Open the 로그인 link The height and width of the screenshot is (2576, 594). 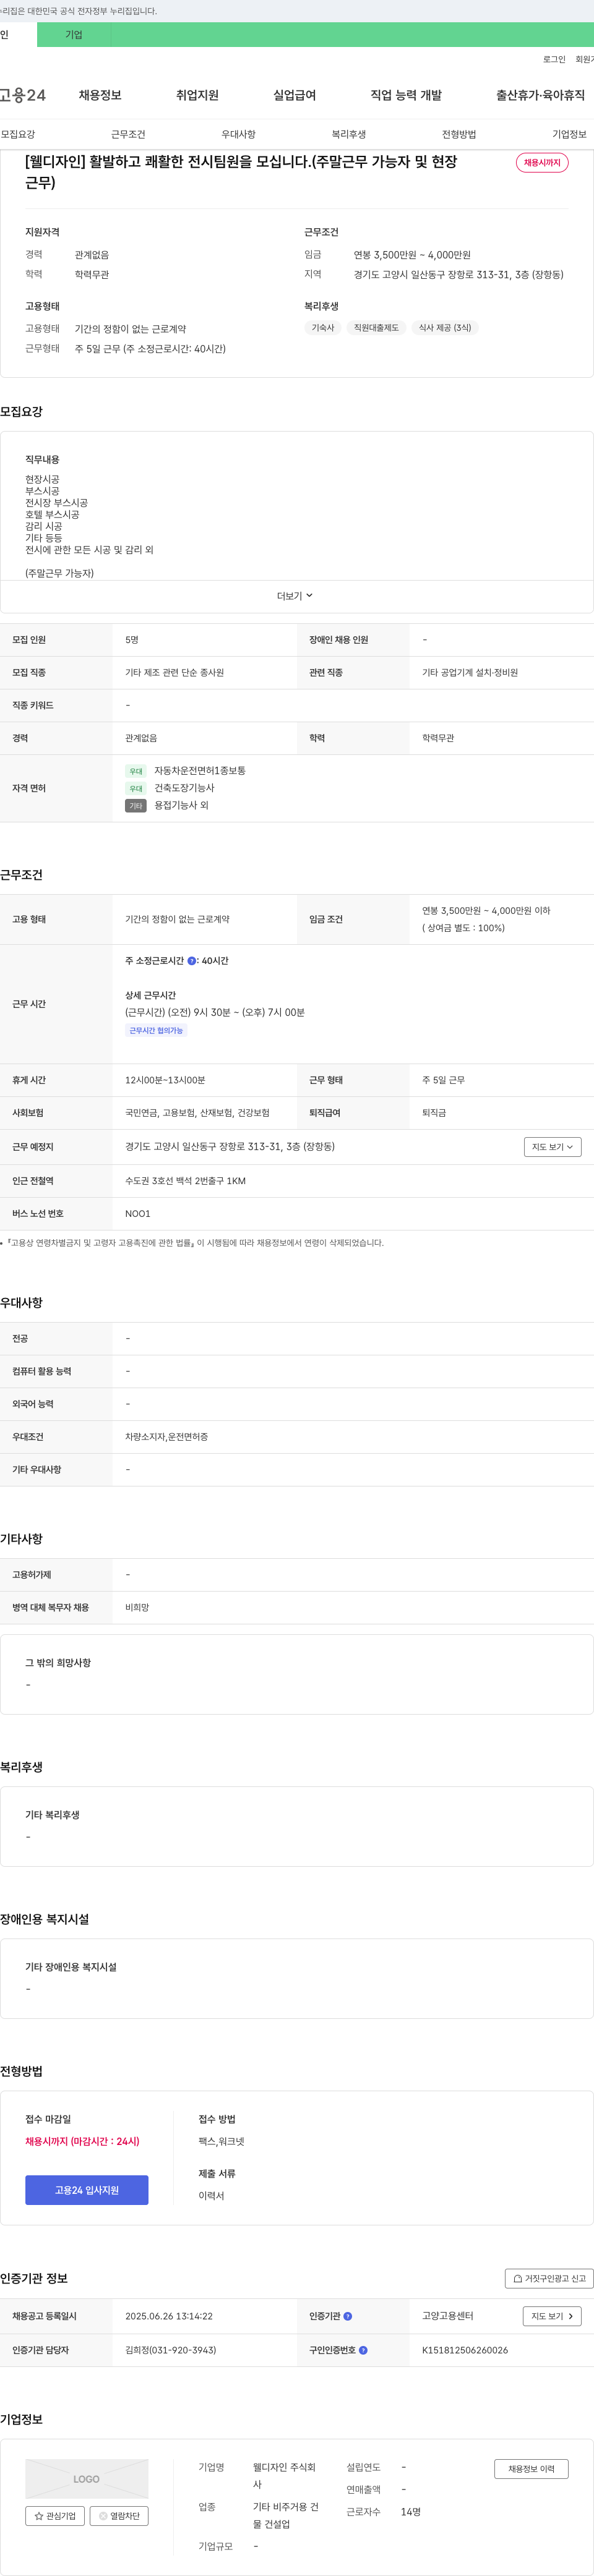pyautogui.click(x=554, y=60)
